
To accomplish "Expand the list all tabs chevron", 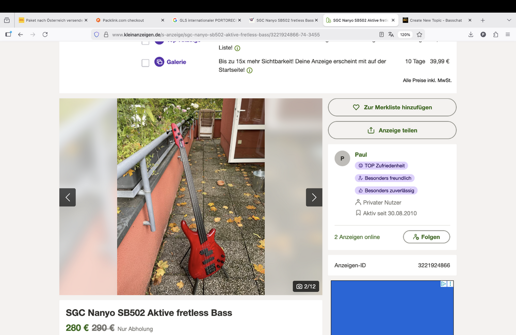I will (508, 20).
